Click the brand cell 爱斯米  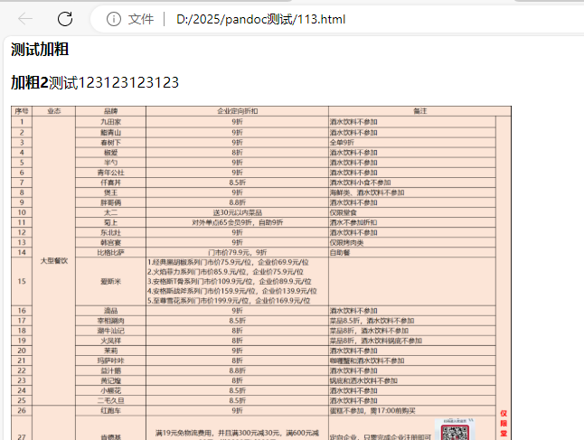(x=110, y=281)
